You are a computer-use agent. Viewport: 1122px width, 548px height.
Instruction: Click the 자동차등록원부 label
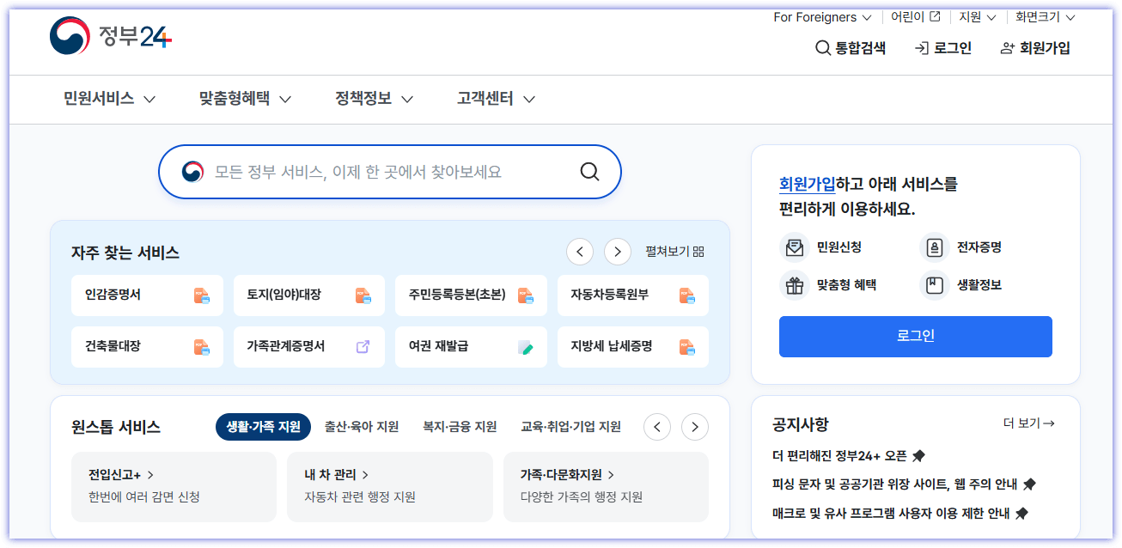point(610,295)
